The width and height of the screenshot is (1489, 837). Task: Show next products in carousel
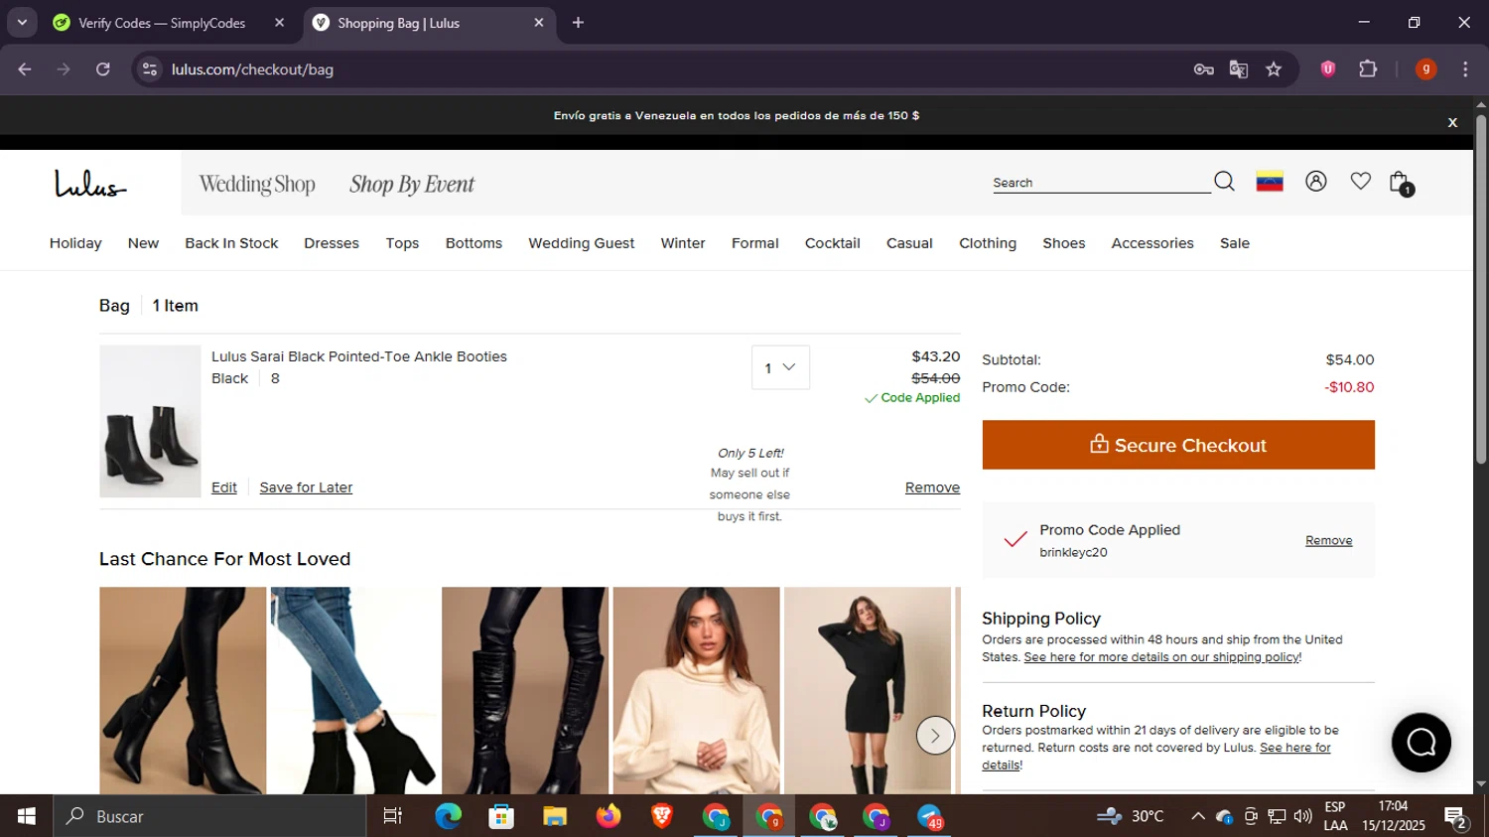(x=934, y=736)
